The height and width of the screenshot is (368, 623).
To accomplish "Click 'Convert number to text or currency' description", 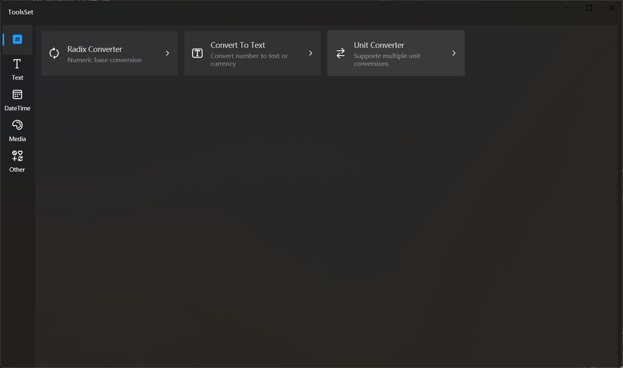I will tap(249, 60).
